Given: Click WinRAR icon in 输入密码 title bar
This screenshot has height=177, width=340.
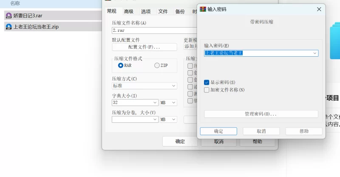Looking at the screenshot, I should coord(203,9).
